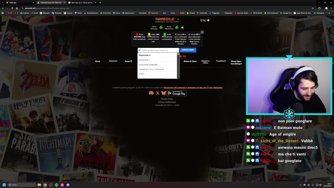
Task: Click the browser home button
Action: tap(17, 8)
